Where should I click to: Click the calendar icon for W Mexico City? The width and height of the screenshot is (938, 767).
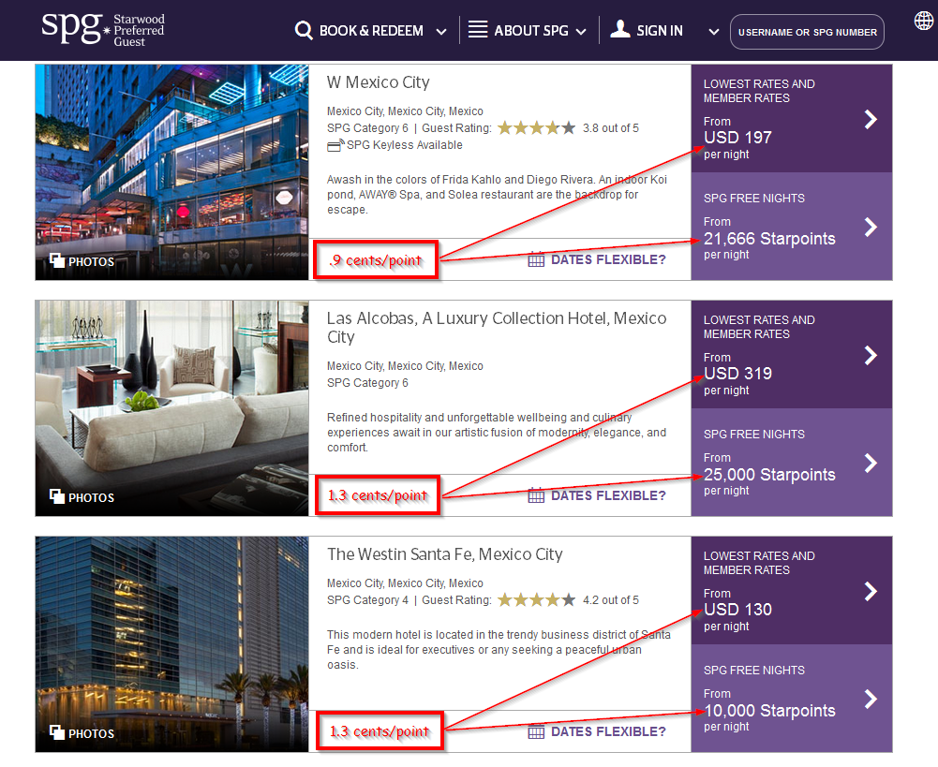(x=536, y=259)
